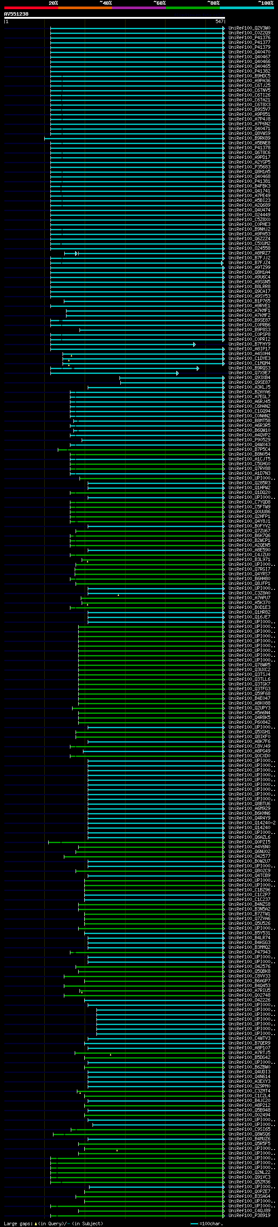The height and width of the screenshot is (1227, 278).
Task: Open hit UniRef100_C0Z2Q9
Action: tap(249, 34)
